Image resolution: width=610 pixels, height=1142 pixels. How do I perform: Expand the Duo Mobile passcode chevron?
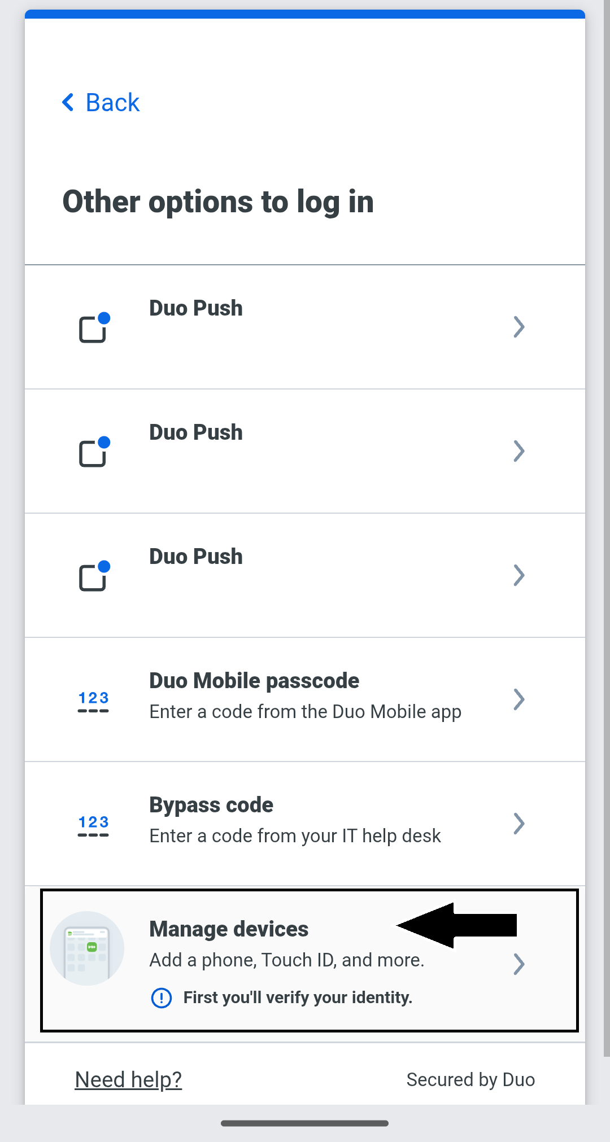(519, 699)
